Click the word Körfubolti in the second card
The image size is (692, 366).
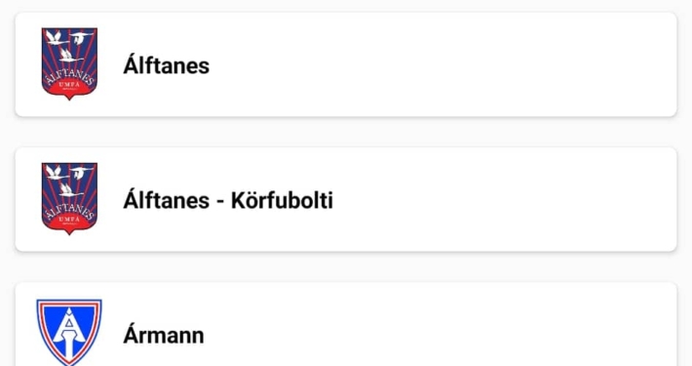[x=282, y=200]
